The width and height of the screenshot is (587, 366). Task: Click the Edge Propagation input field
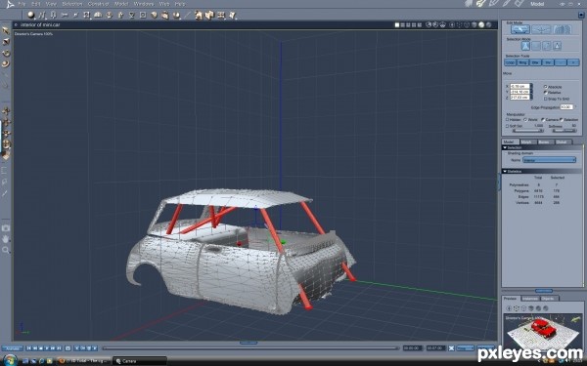tap(566, 106)
